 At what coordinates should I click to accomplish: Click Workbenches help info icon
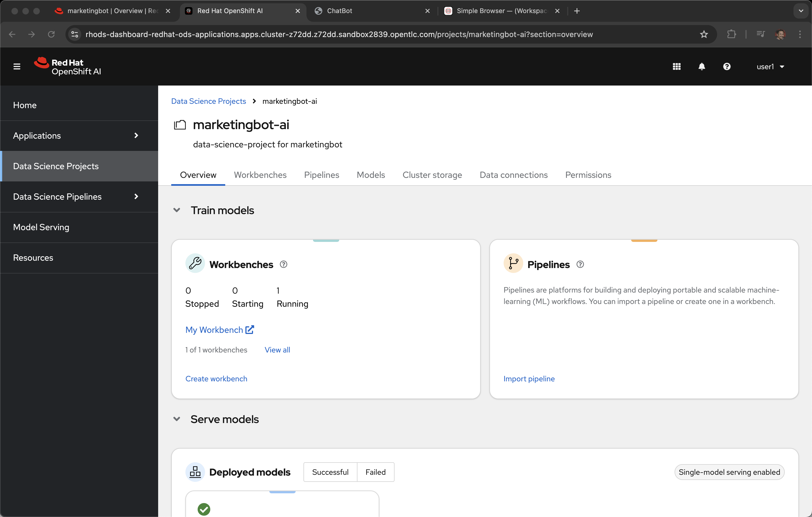pyautogui.click(x=284, y=264)
